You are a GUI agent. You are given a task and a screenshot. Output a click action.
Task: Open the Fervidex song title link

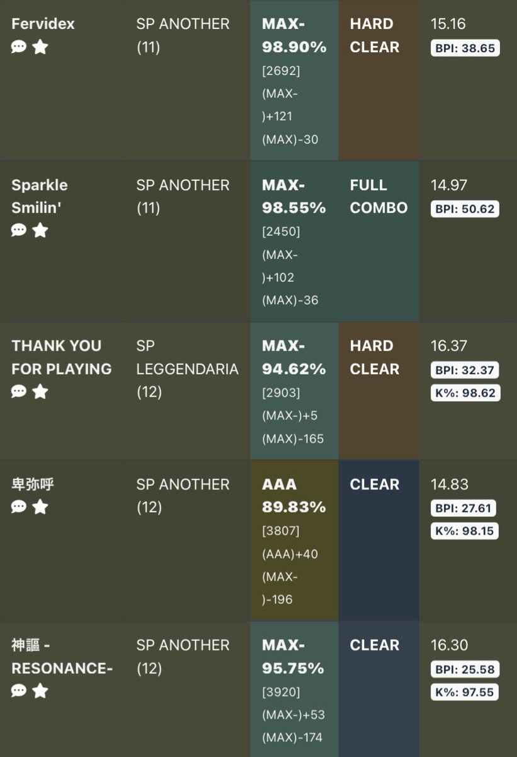43,24
